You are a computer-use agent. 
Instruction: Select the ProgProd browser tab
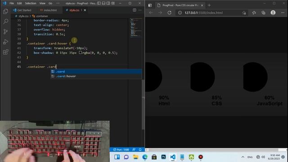tap(180, 5)
